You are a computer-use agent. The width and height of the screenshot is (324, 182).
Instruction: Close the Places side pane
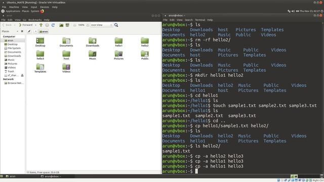click(x=22, y=31)
